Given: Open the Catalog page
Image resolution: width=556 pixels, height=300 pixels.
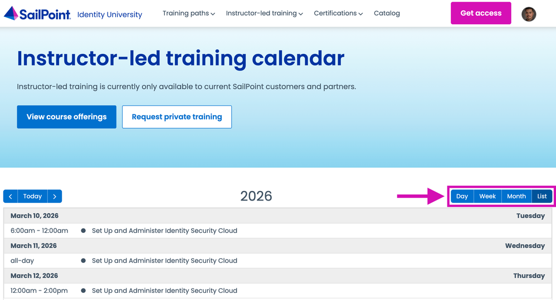Looking at the screenshot, I should point(387,13).
